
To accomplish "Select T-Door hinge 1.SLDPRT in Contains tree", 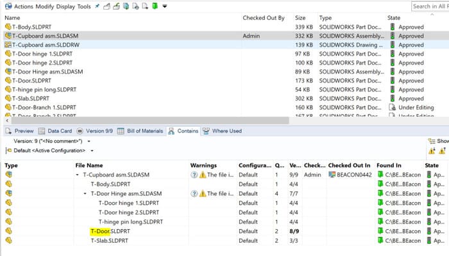I will pos(129,203).
